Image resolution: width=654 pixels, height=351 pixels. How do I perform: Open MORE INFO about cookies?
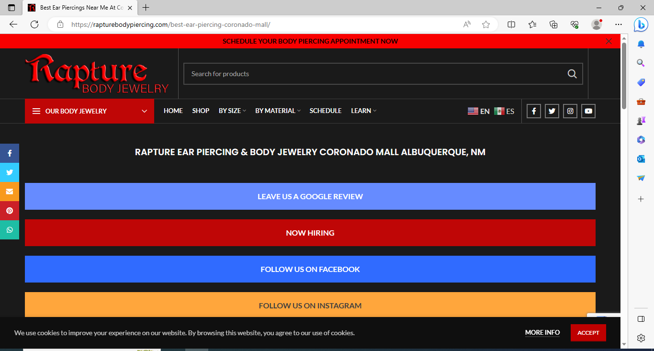pos(542,332)
